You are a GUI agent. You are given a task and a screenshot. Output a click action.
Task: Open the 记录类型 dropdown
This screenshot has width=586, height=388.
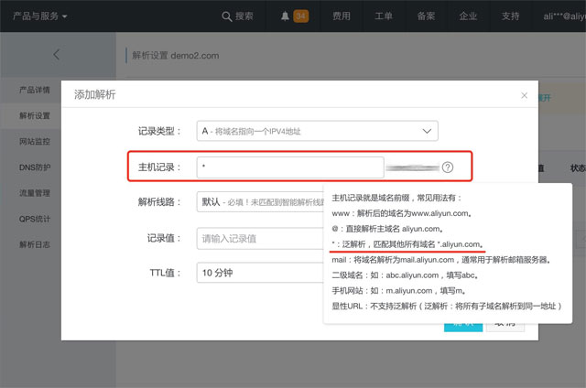318,131
